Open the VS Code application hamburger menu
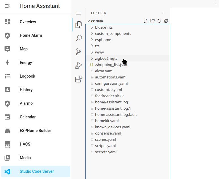 79,13
